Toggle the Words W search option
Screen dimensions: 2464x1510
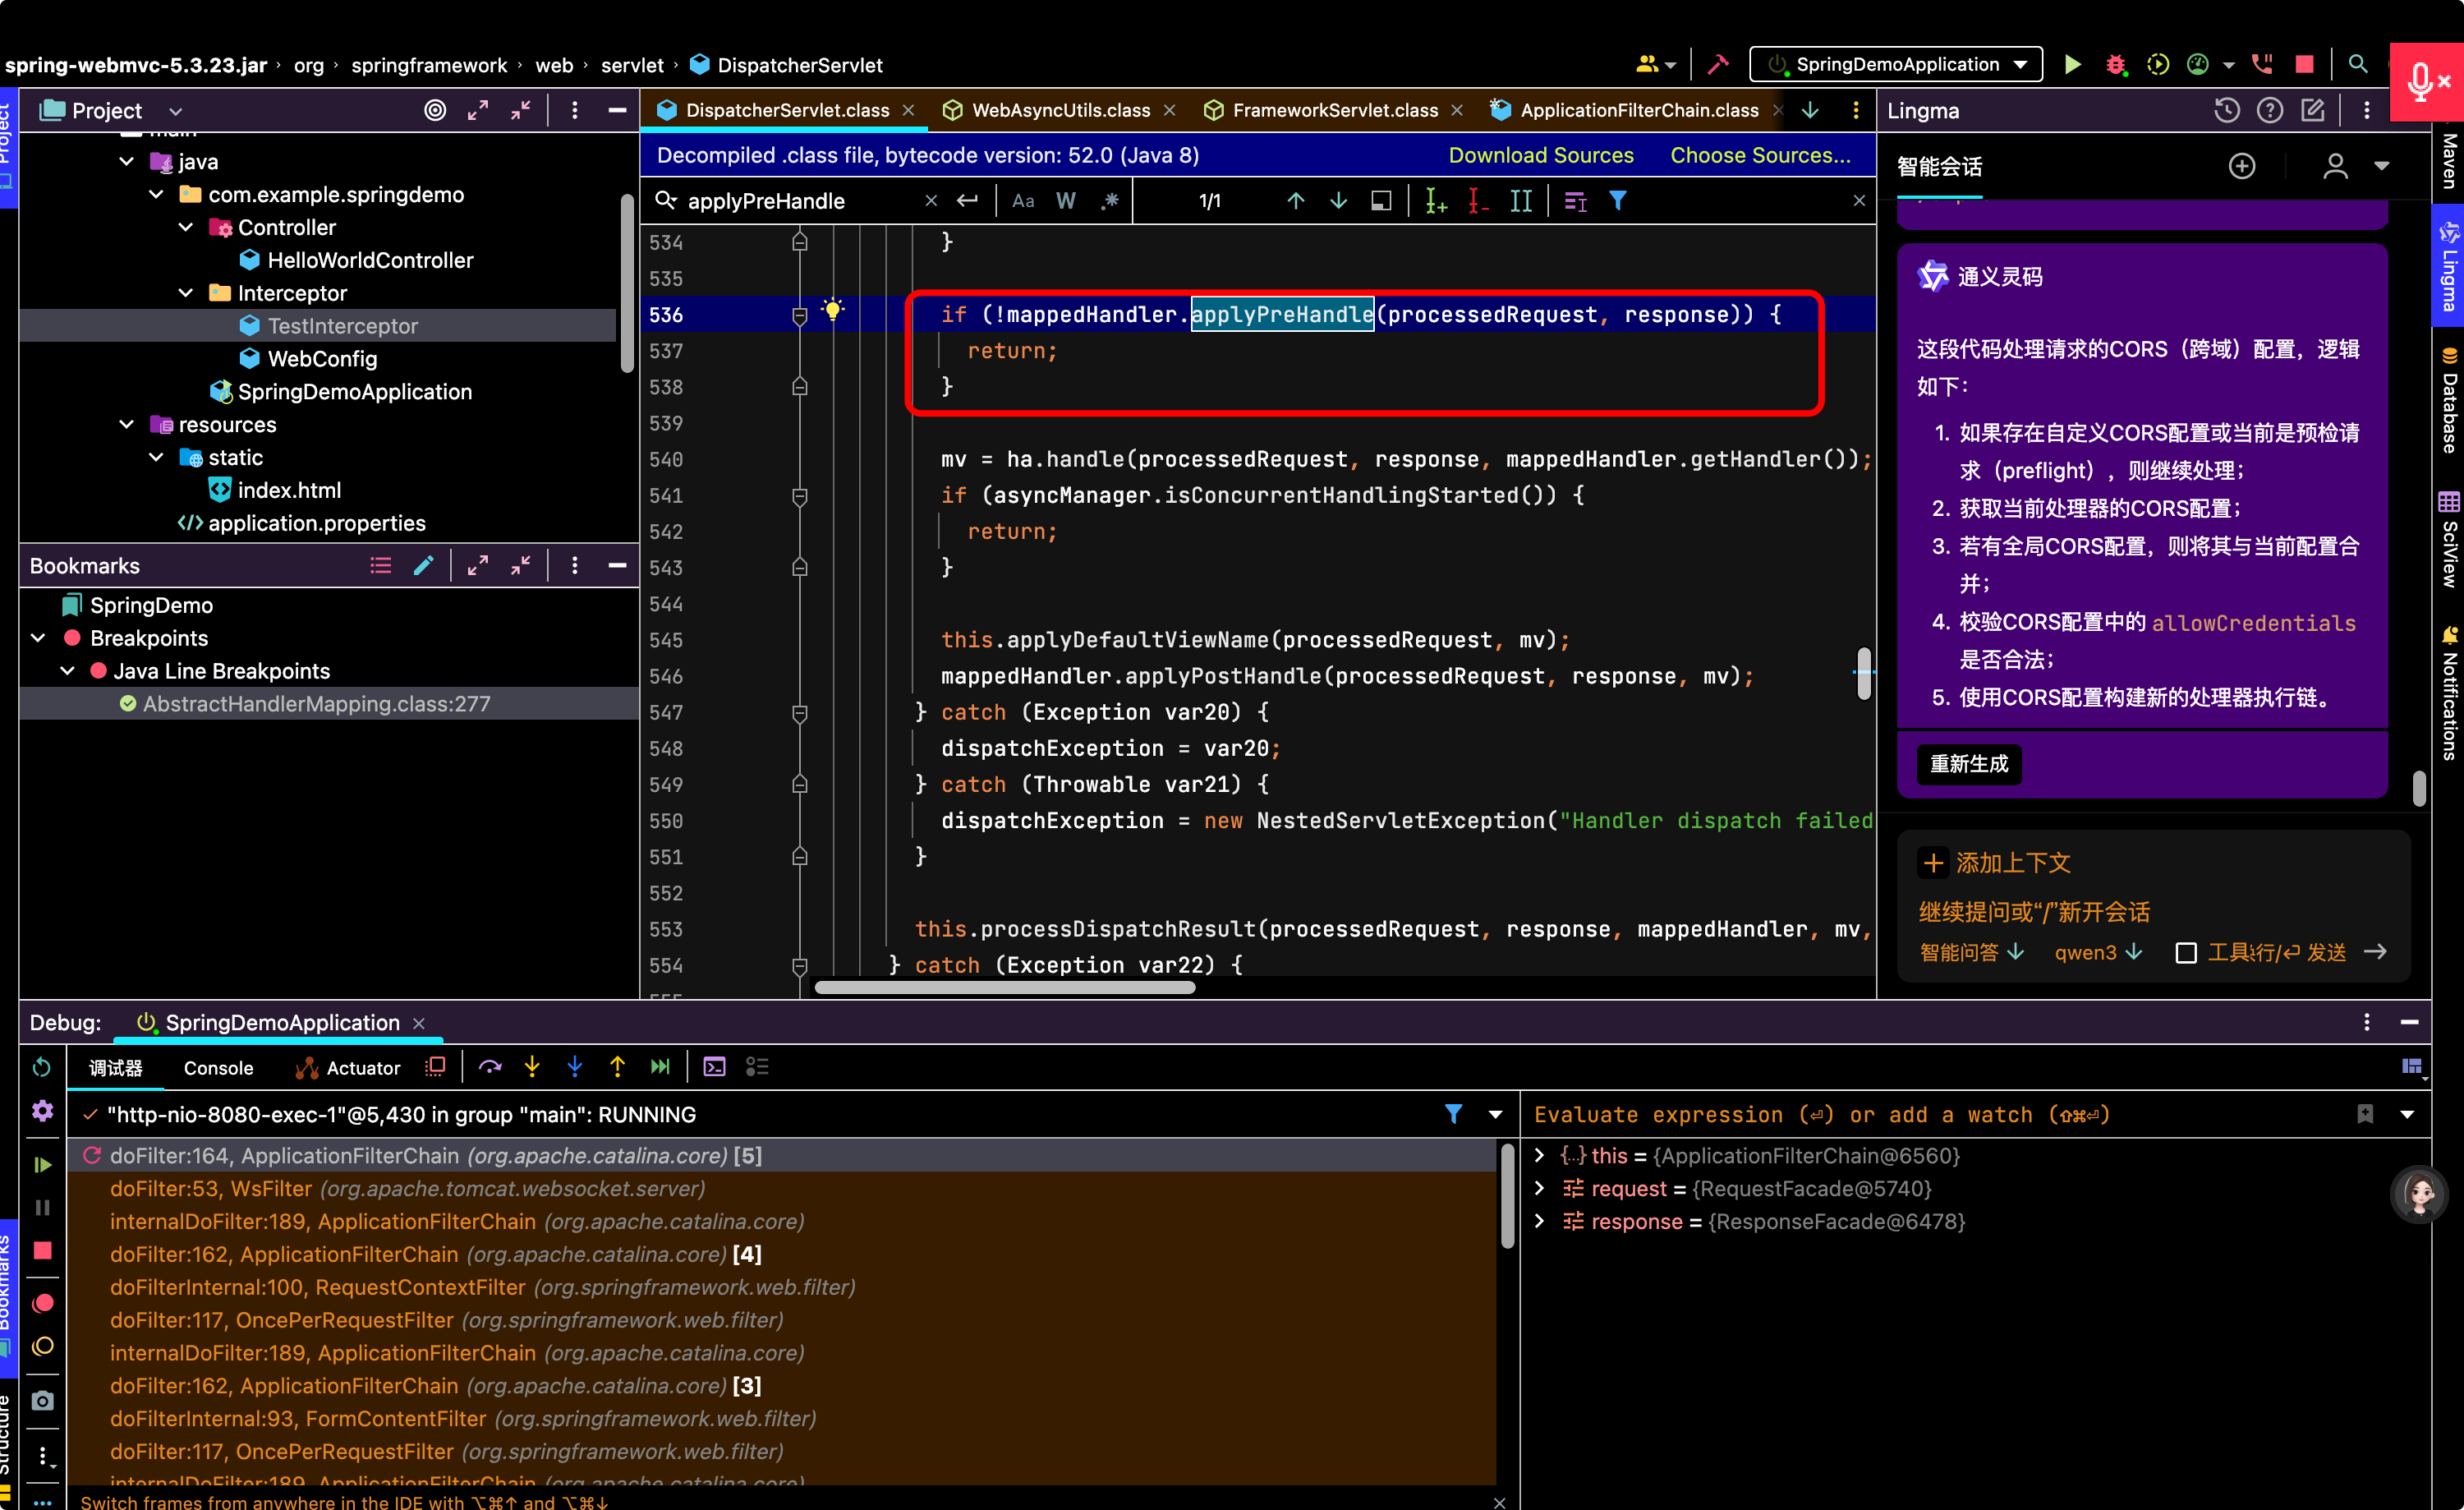[x=1065, y=201]
